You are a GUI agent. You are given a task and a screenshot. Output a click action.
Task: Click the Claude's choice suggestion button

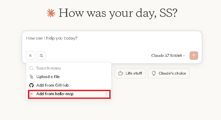pyautogui.click(x=169, y=73)
